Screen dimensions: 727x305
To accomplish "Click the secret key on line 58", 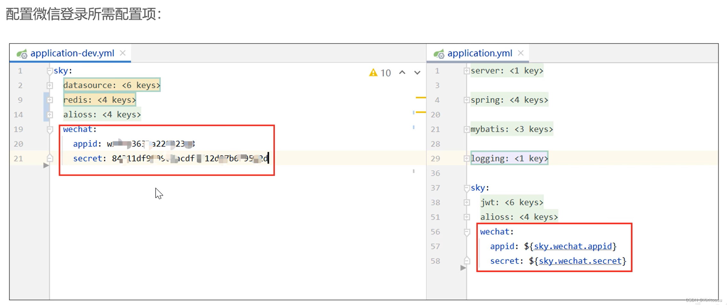I will (x=504, y=261).
